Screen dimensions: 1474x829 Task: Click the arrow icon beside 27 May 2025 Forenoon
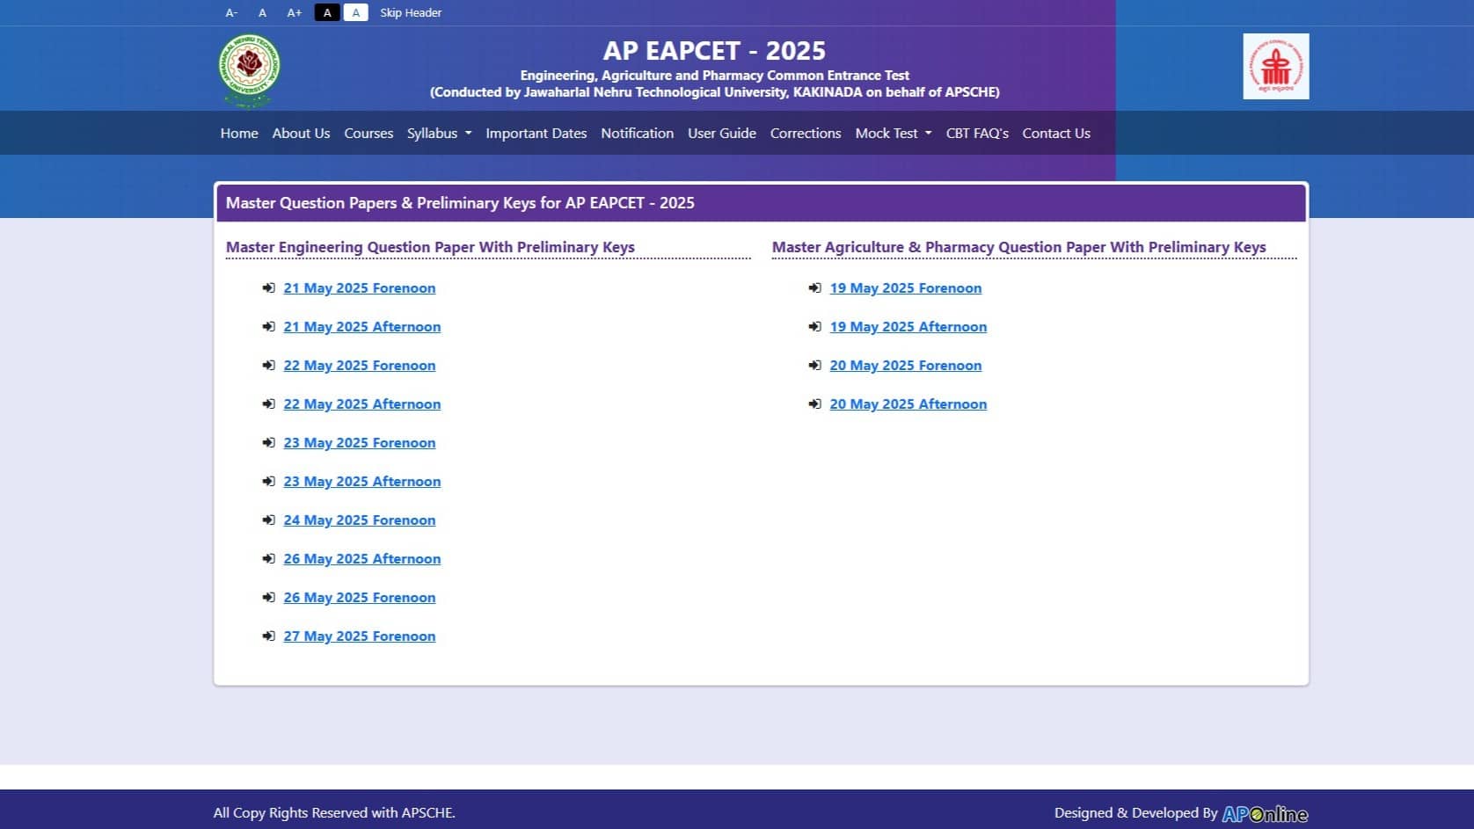(x=269, y=636)
